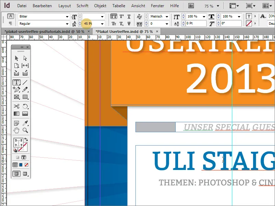275x206 pixels.
Task: Select the Line tool
Action: point(25,82)
